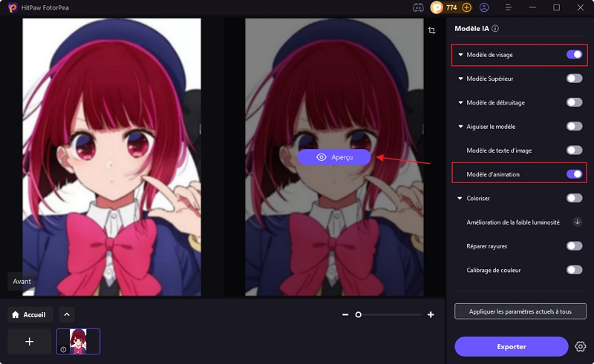Image resolution: width=594 pixels, height=364 pixels.
Task: Click Appliquer les paramètres actuels à tous
Action: [520, 311]
